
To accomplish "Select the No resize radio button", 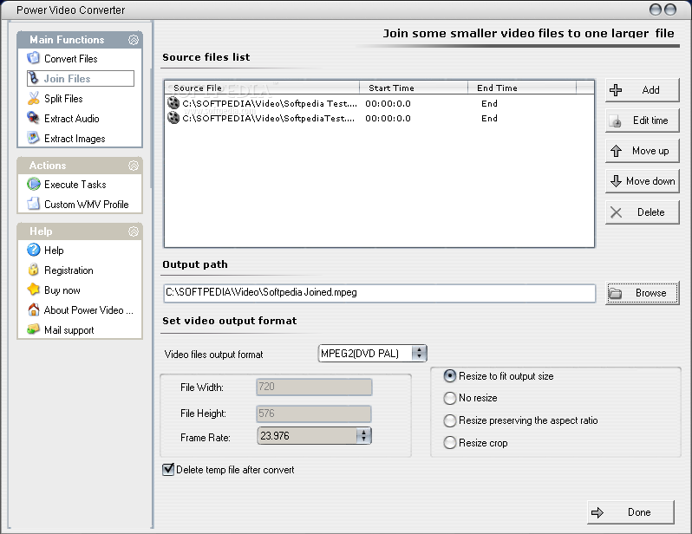I will tap(450, 398).
